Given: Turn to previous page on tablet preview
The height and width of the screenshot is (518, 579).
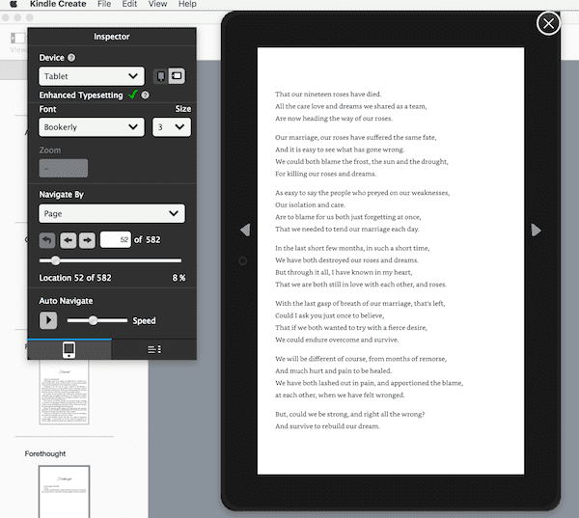Looking at the screenshot, I should tap(245, 230).
